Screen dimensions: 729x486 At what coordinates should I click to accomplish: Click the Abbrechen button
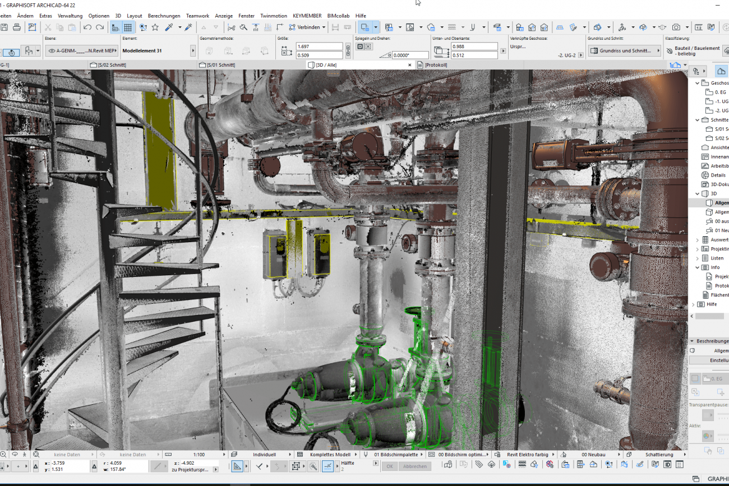(415, 466)
